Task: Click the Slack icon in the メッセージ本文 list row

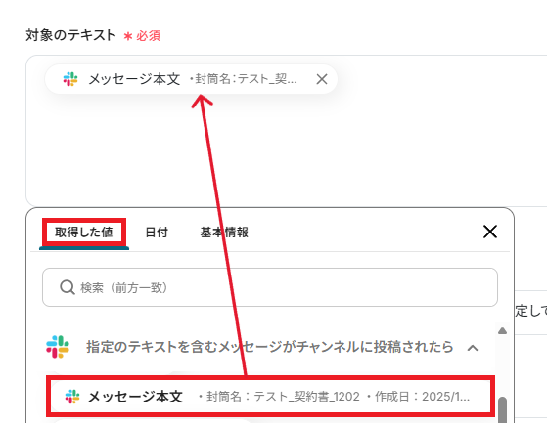Action: [x=72, y=397]
